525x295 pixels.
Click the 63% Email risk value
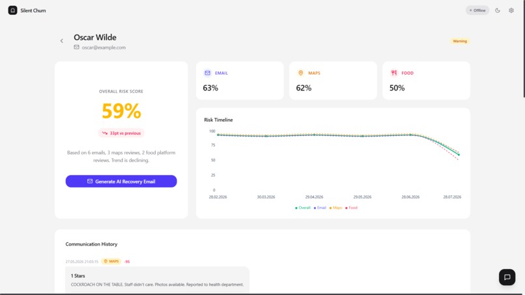[x=210, y=88]
